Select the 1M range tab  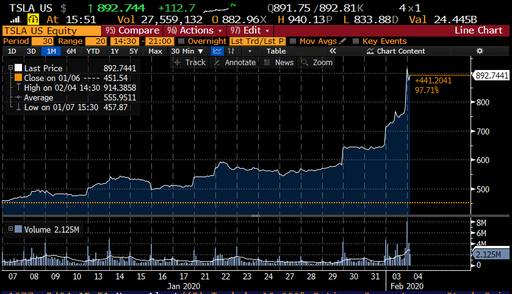pyautogui.click(x=51, y=51)
